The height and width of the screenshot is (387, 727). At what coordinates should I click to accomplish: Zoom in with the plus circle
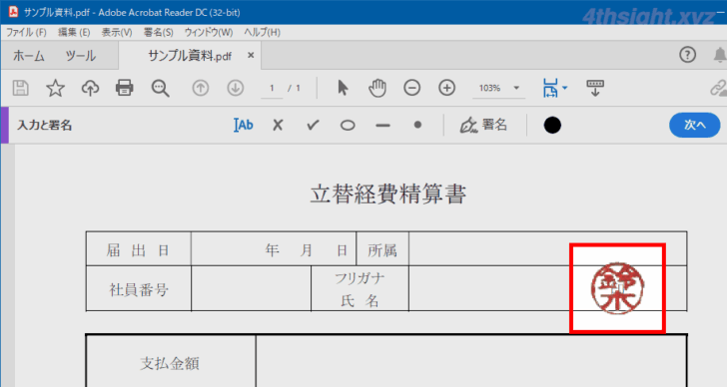tap(446, 88)
